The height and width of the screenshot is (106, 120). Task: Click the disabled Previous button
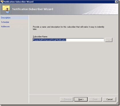(x=67, y=99)
